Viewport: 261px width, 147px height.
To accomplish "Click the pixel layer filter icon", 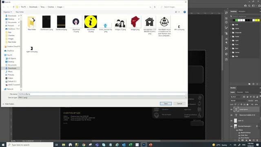I will point(244,97).
